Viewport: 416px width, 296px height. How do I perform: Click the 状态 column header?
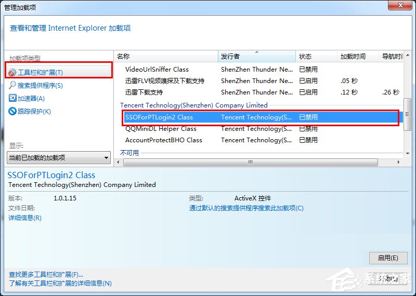[316, 56]
